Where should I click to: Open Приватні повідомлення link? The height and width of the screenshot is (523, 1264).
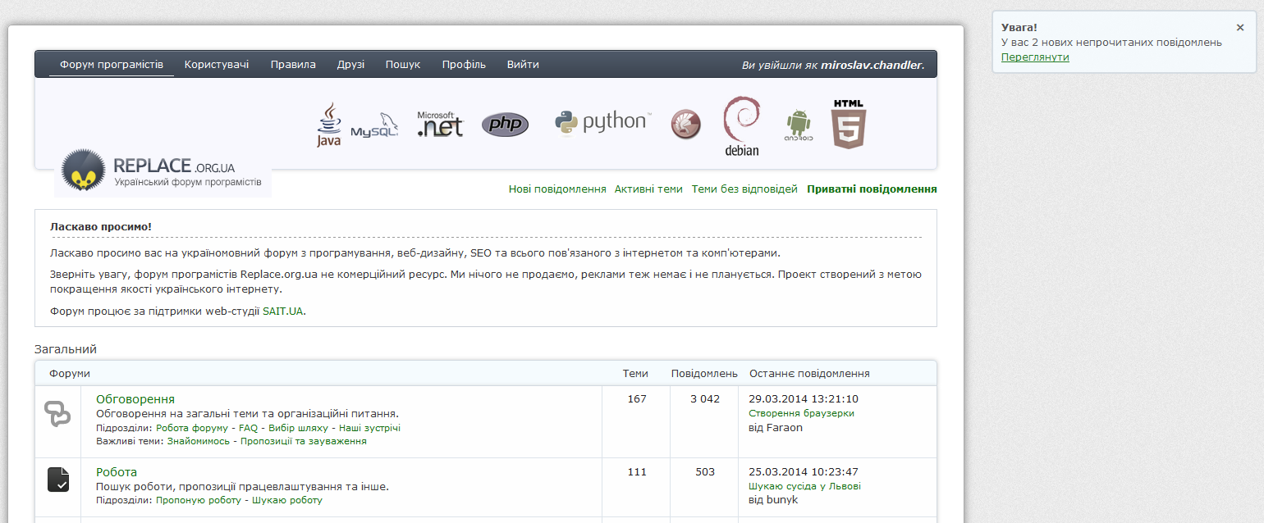click(x=872, y=189)
